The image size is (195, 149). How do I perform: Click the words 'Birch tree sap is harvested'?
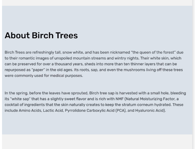(113, 93)
